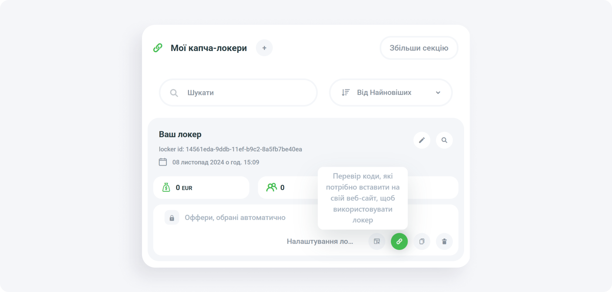Click the padlock icon near Оффери

[x=172, y=218]
